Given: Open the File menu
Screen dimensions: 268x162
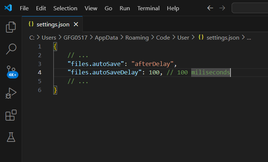Looking at the screenshot, I should [x=24, y=8].
